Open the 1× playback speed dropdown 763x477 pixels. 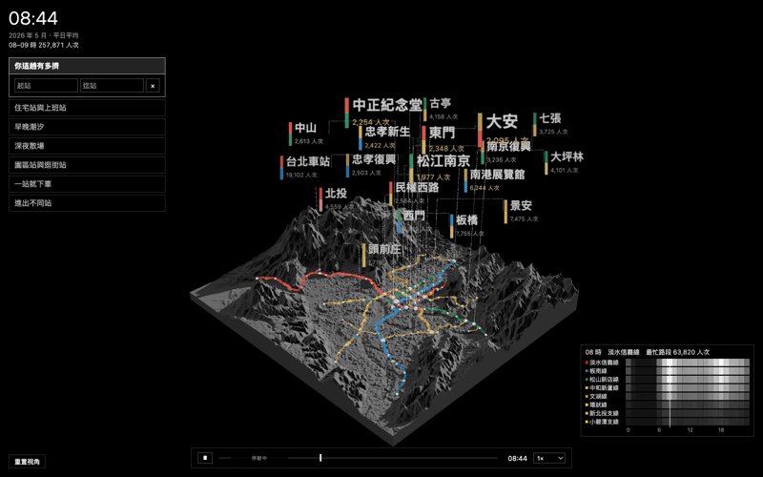pyautogui.click(x=549, y=458)
